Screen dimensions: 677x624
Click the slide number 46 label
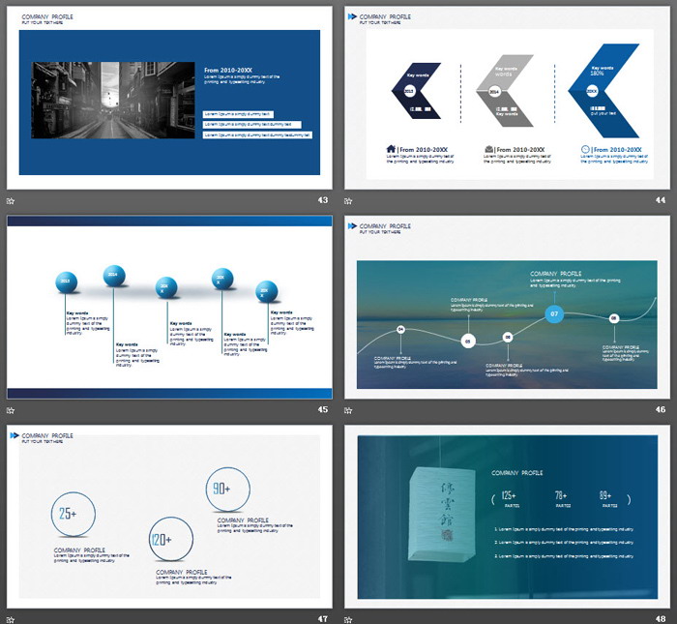pyautogui.click(x=661, y=409)
